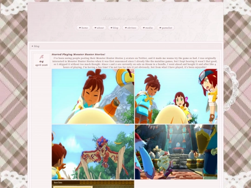Open the screenshot of boy hugging the egg
The height and width of the screenshot is (188, 251).
click(x=93, y=96)
